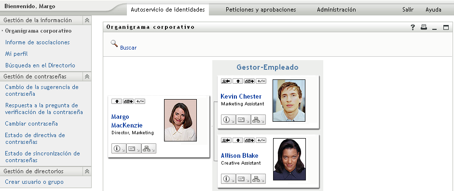Click the email icon on Kevin Chester's card
Image resolution: width=454 pixels, height=191 pixels.
[243, 120]
